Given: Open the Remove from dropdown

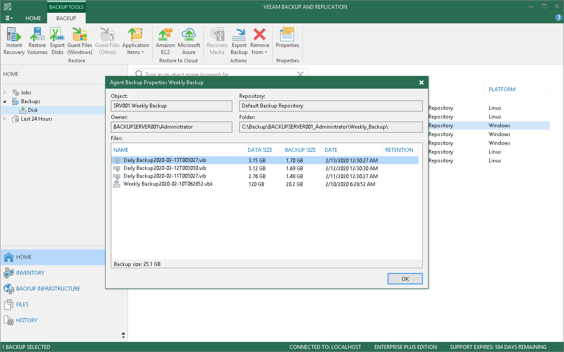Looking at the screenshot, I should pos(260,41).
